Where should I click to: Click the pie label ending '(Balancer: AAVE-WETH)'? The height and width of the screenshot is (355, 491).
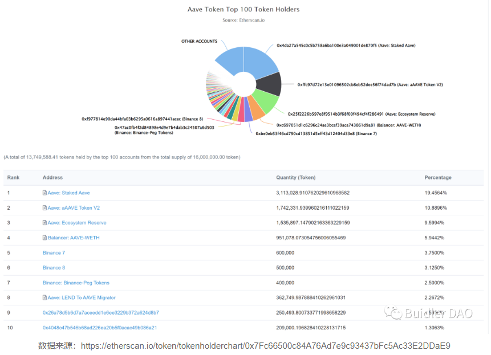click(348, 125)
